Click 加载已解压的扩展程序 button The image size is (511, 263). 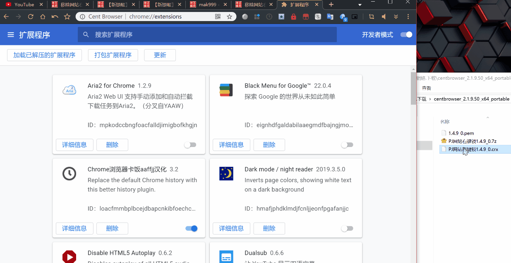coord(44,55)
